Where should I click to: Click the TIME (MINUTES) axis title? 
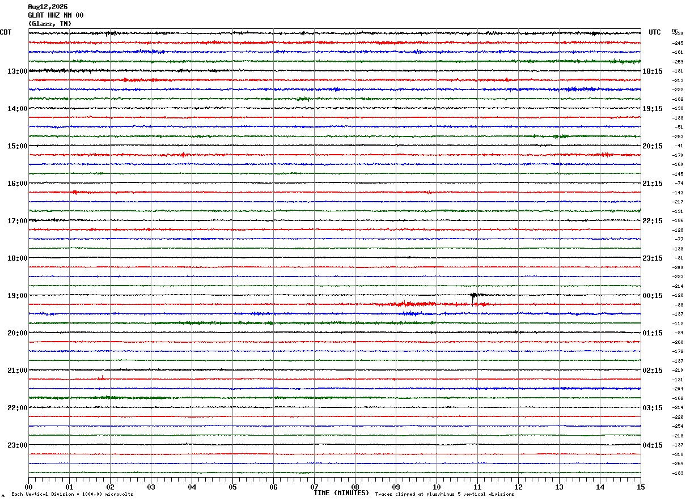341,493
